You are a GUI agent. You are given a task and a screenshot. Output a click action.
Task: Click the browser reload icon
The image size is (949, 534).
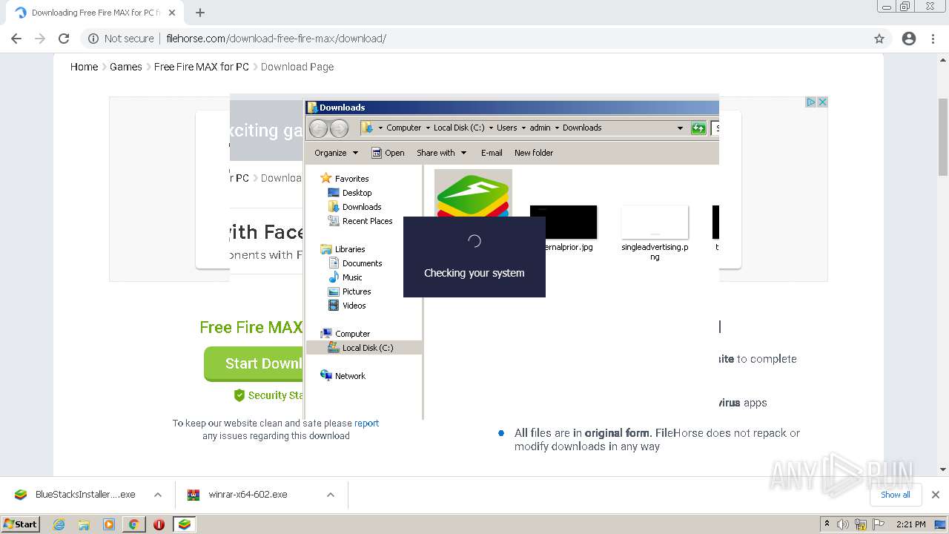pyautogui.click(x=64, y=39)
